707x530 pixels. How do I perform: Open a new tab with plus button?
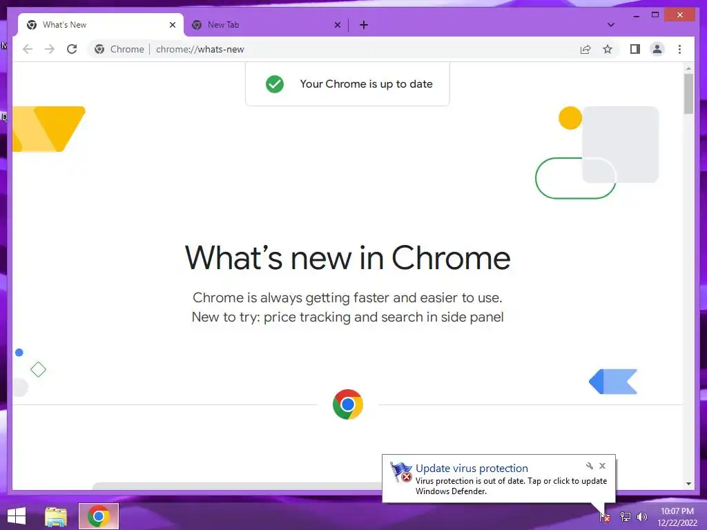pos(364,25)
